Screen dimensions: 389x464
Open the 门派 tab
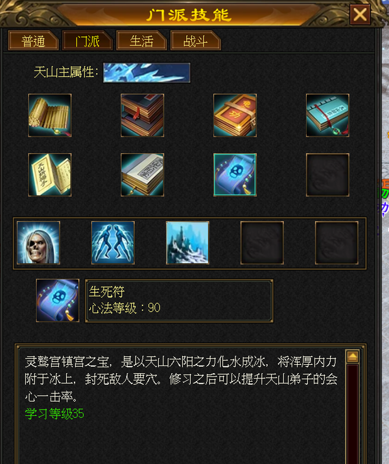click(88, 41)
